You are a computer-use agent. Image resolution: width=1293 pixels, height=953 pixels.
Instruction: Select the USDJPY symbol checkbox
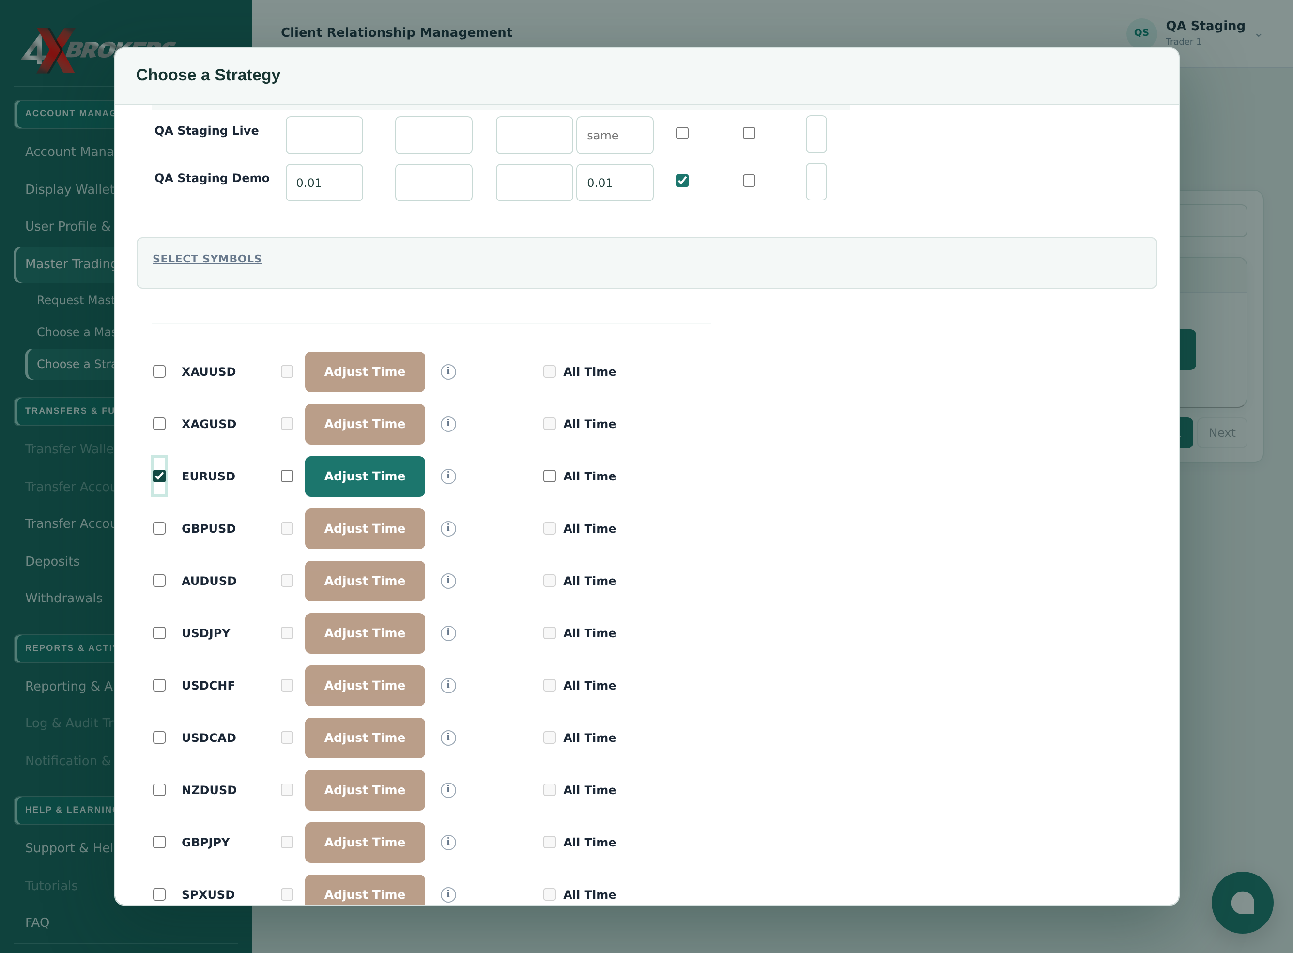click(159, 633)
